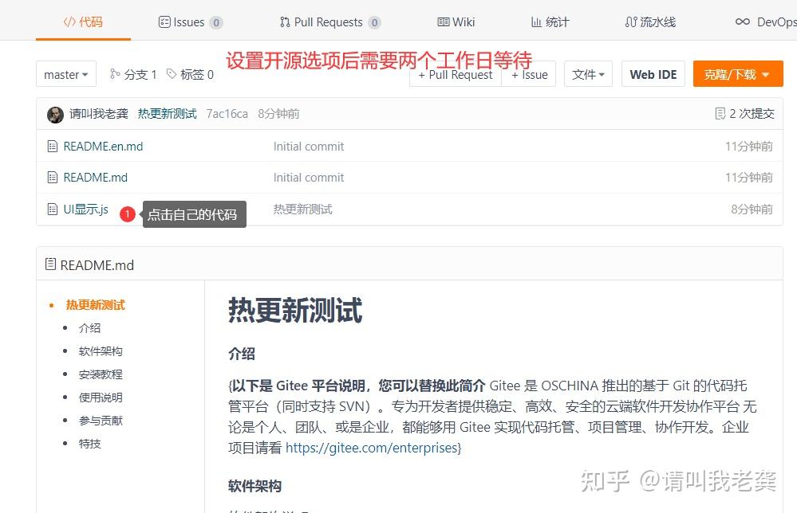
Task: Create a new issue with + Issue
Action: pyautogui.click(x=529, y=74)
